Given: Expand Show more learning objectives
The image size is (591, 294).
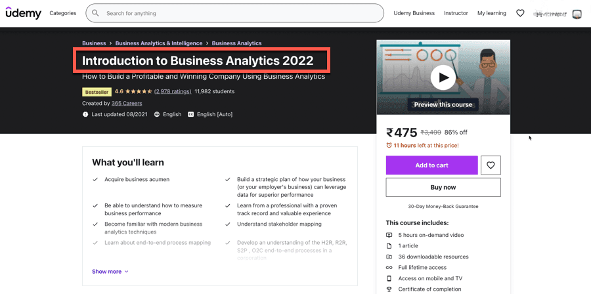Looking at the screenshot, I should (110, 272).
